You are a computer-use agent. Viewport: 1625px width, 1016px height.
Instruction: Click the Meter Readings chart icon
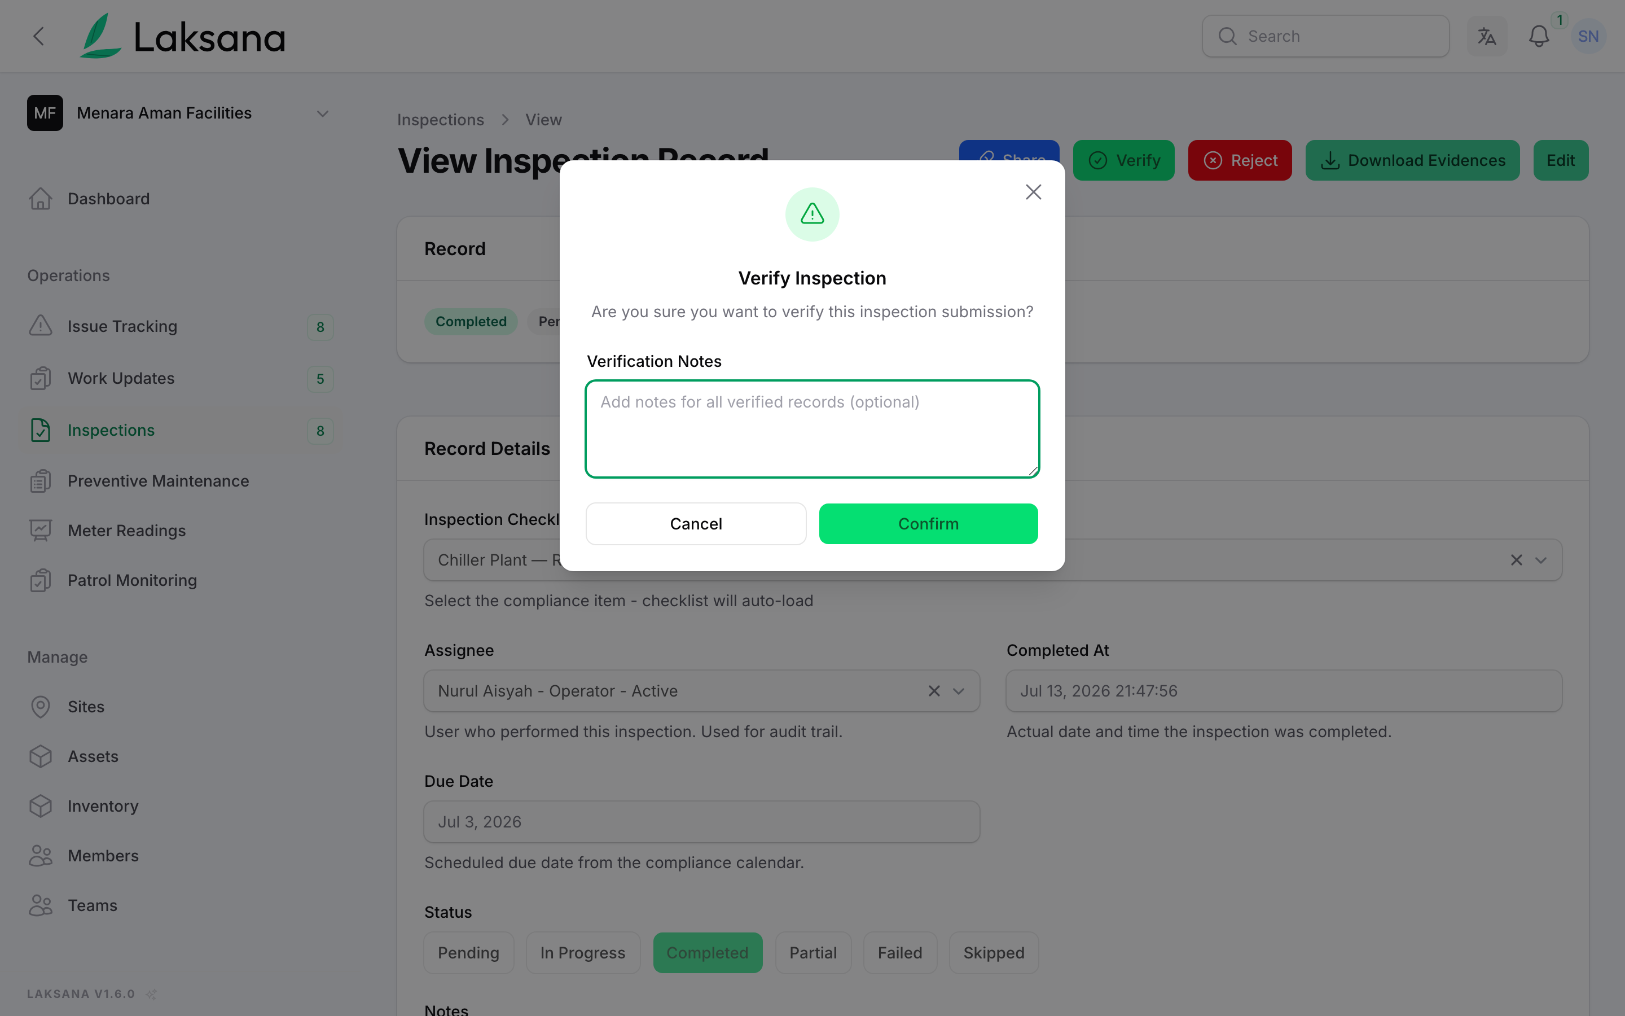tap(40, 531)
